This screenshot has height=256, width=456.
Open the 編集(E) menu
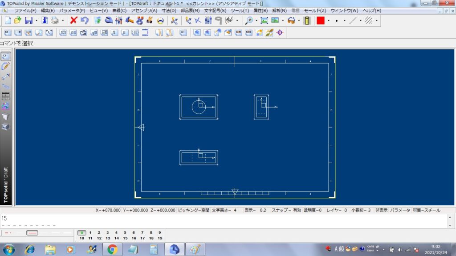[x=48, y=11]
